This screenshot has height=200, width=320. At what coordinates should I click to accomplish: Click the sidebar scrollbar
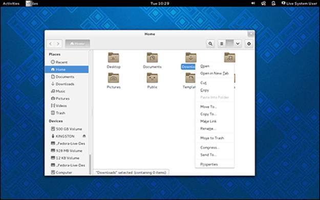tap(90, 164)
